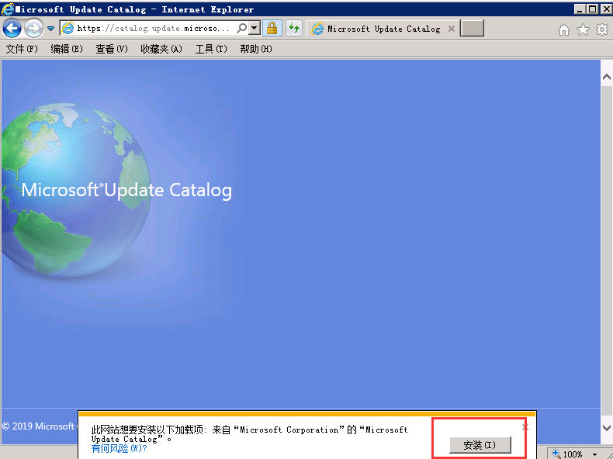Open the 工具(T) menu
Screen dimensions: 613x459
tap(211, 49)
